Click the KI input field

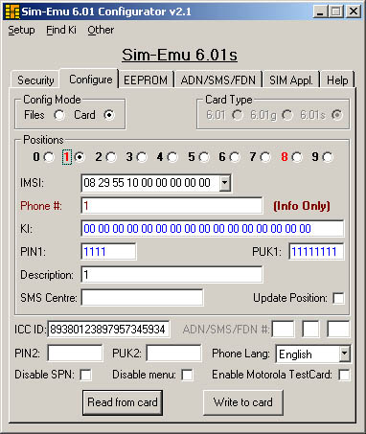click(x=213, y=229)
